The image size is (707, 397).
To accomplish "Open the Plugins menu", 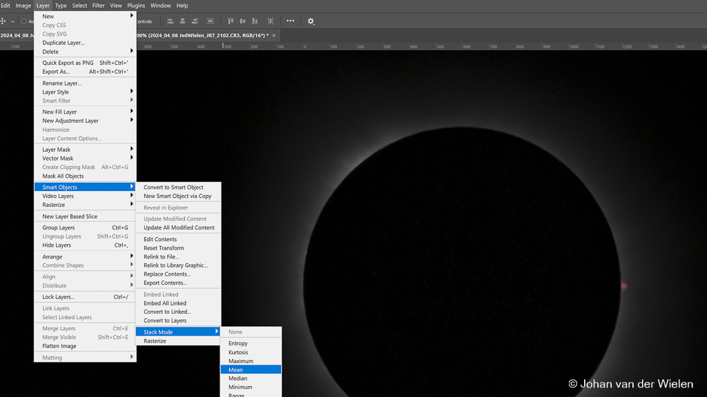I will click(136, 6).
